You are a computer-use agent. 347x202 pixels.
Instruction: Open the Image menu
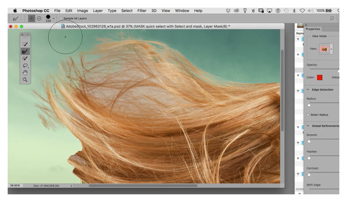83,11
